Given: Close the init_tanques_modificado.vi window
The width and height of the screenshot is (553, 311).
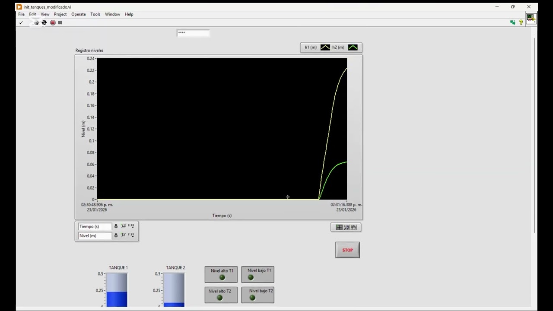Looking at the screenshot, I should click(529, 7).
